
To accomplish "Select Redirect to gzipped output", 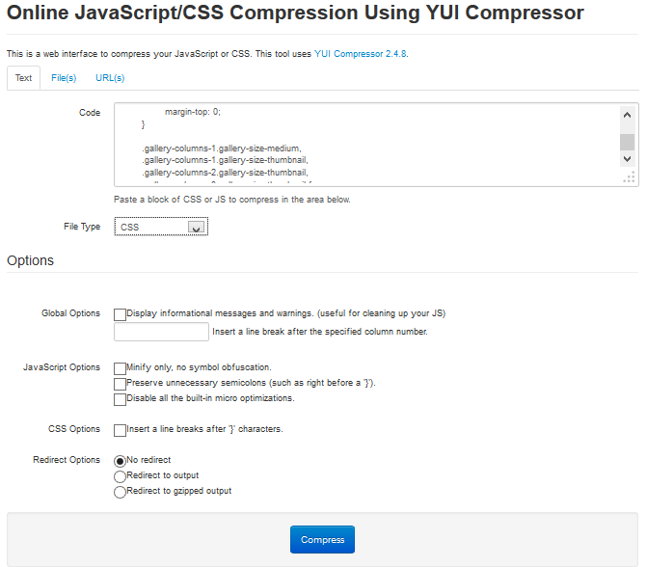I will [120, 492].
